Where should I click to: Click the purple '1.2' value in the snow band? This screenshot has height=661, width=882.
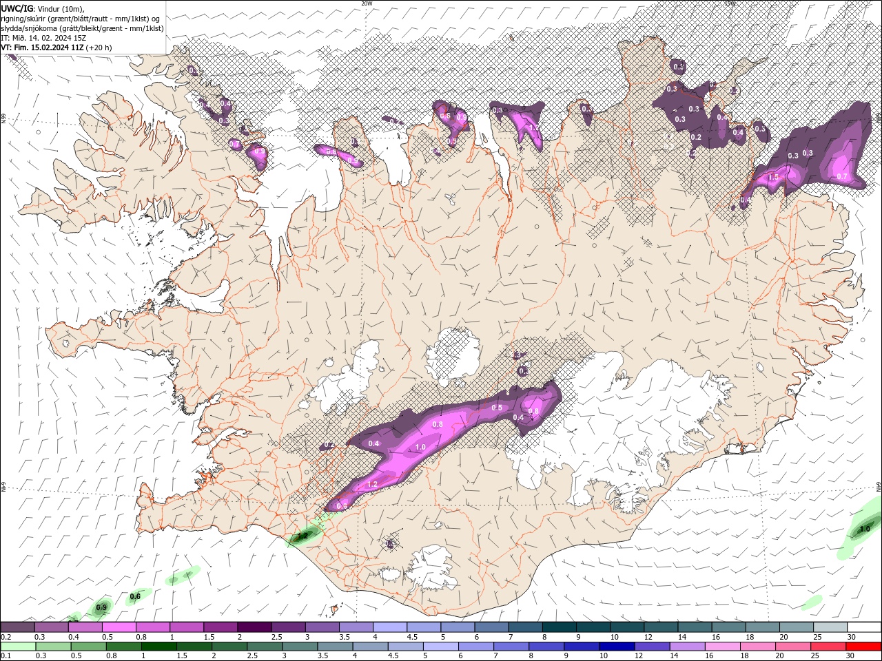[x=373, y=484]
